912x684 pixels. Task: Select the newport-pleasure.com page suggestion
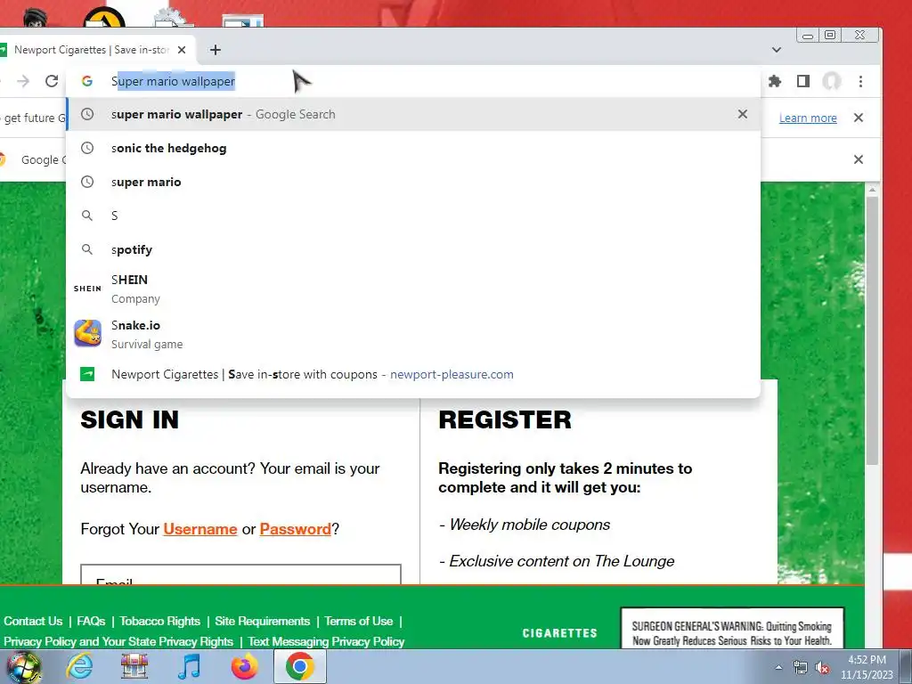413,375
